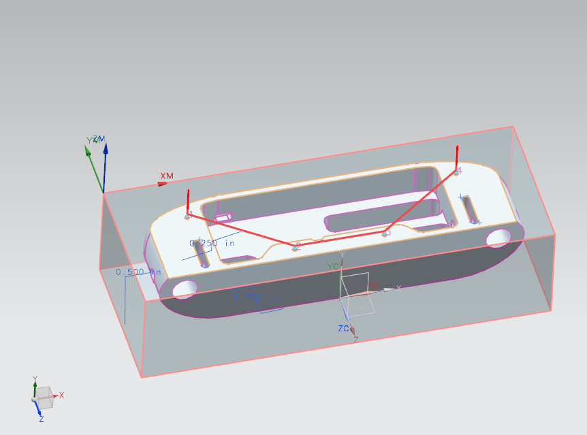
Task: Click the 0.750 in dimension label
Action: point(247,297)
